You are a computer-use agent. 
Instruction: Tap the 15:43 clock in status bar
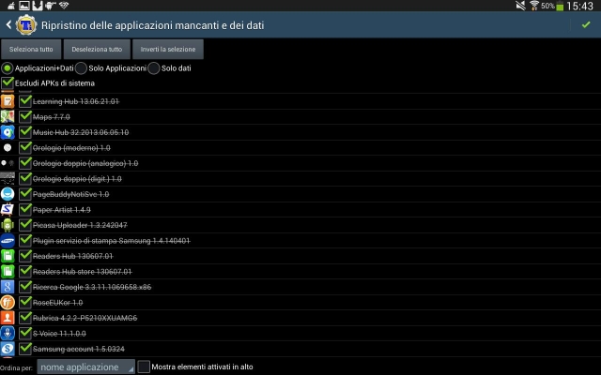pos(580,6)
